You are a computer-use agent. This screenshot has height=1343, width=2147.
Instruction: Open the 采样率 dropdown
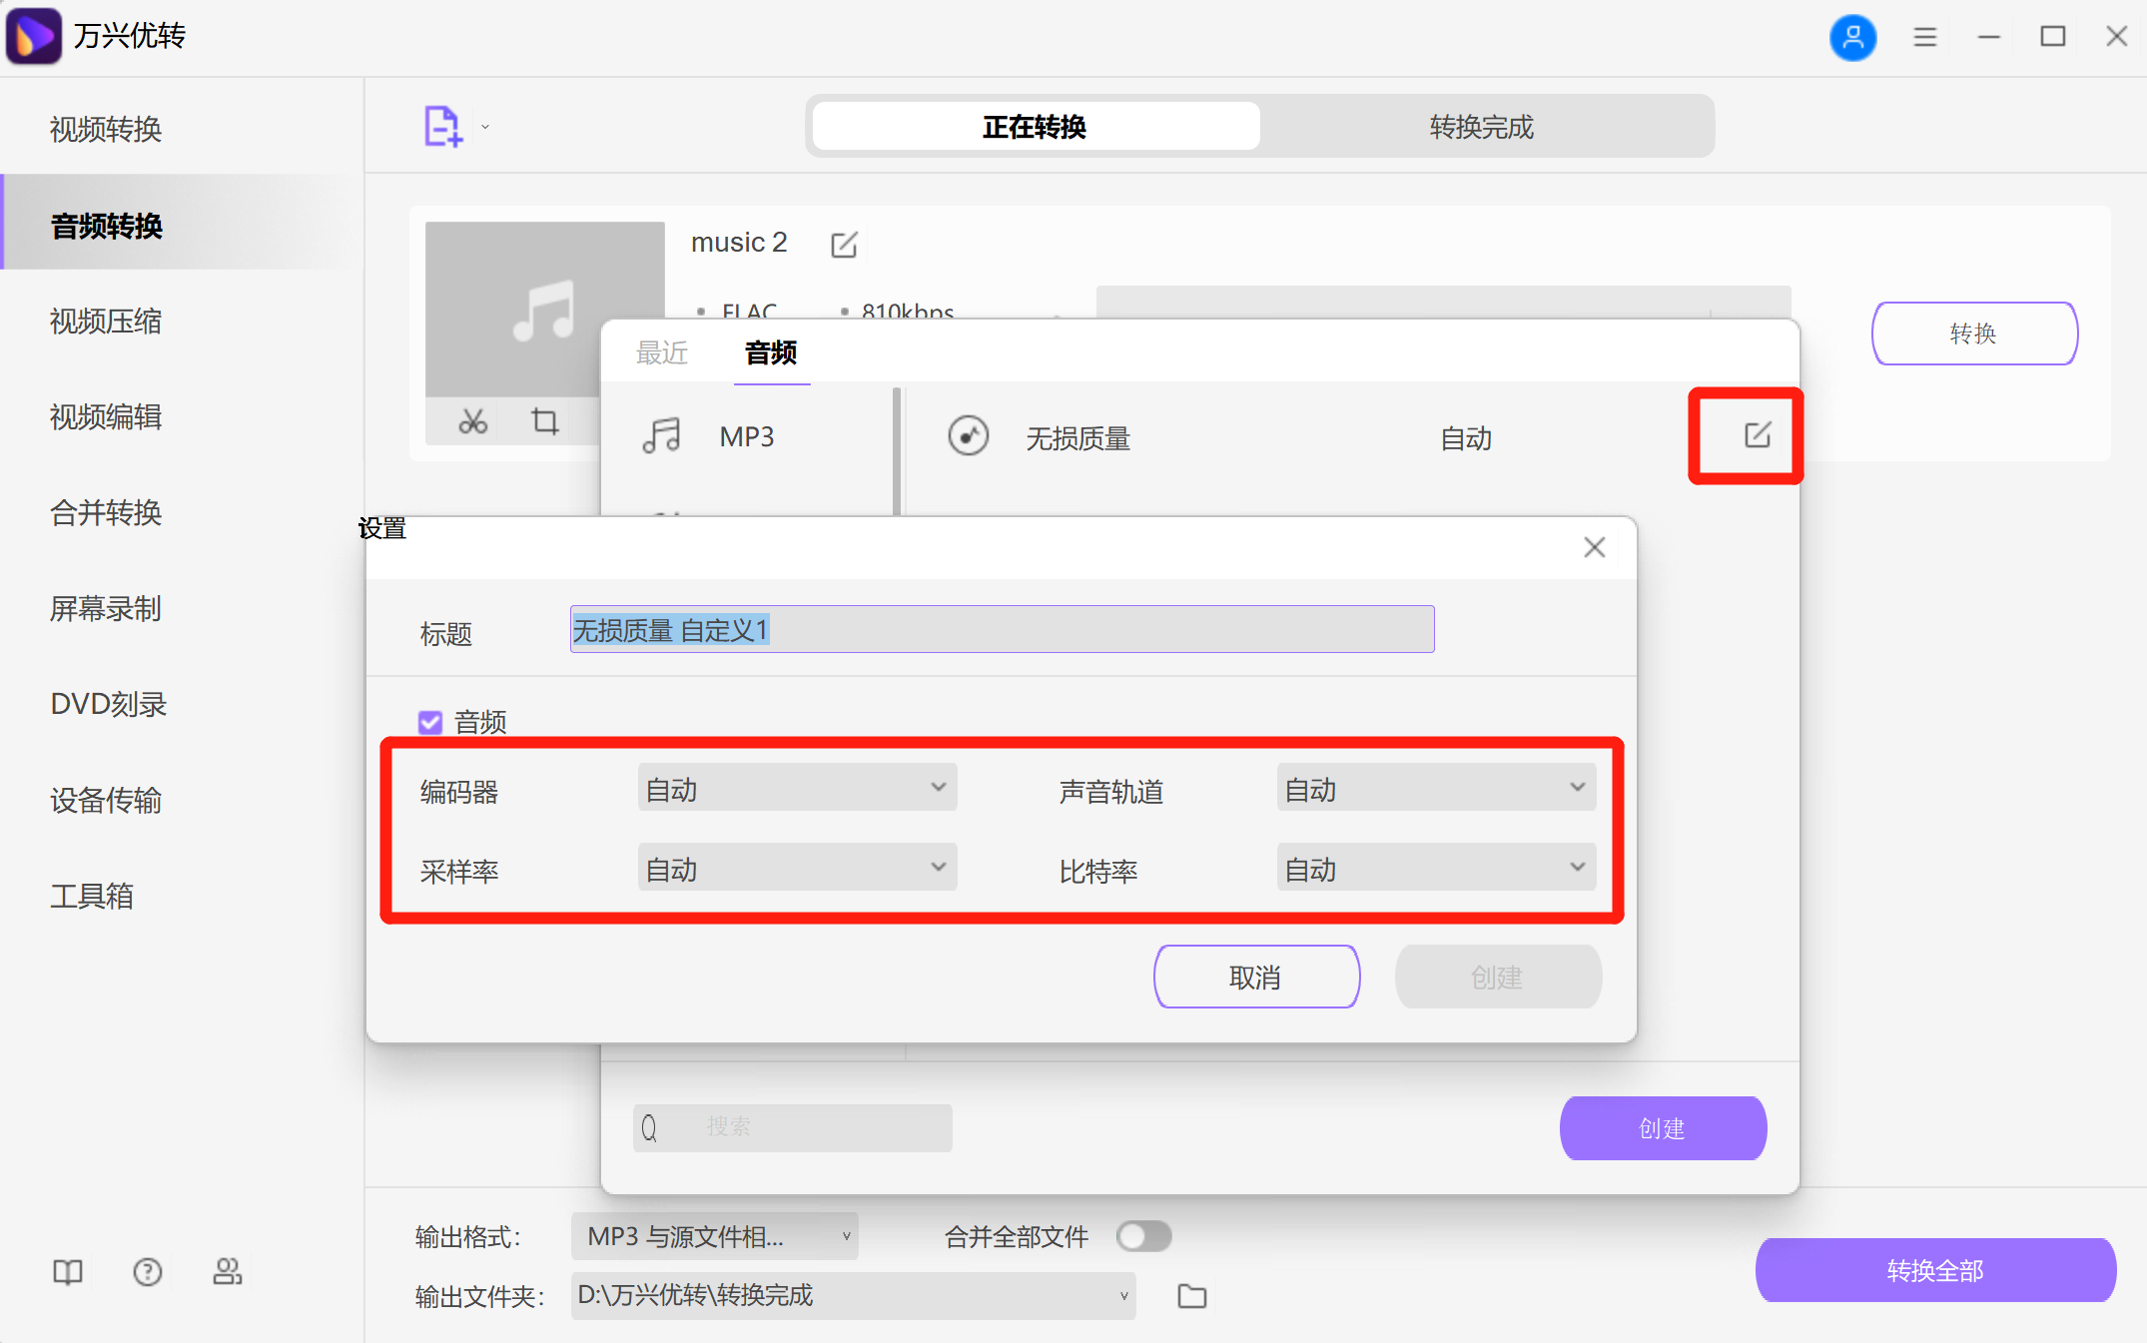pos(796,867)
